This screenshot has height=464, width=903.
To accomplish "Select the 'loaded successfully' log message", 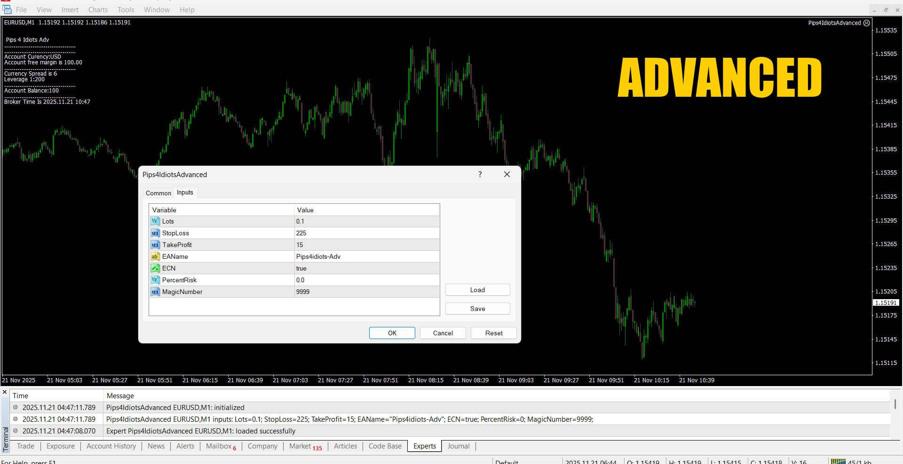I will click(x=201, y=431).
